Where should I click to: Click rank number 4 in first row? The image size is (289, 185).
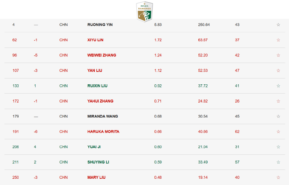[13, 25]
